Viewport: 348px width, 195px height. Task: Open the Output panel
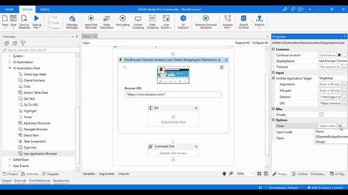coord(6,180)
